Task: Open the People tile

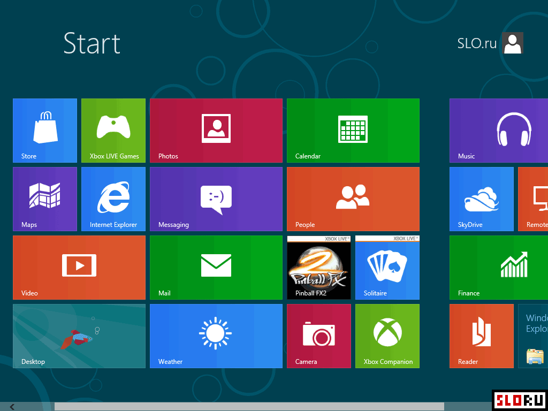Action: coord(353,199)
